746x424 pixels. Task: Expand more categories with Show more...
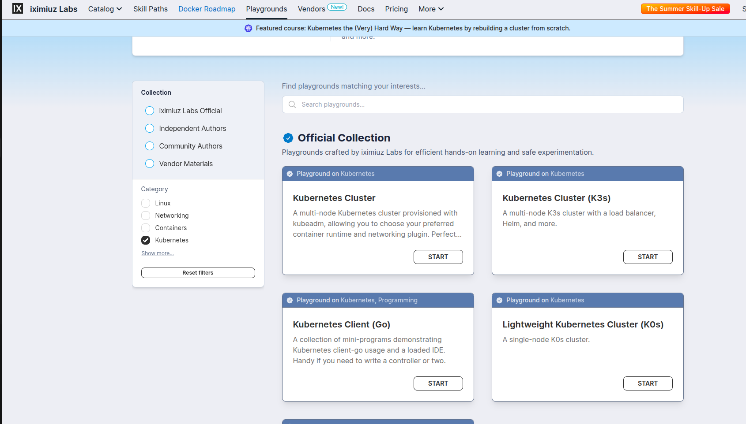pyautogui.click(x=158, y=253)
